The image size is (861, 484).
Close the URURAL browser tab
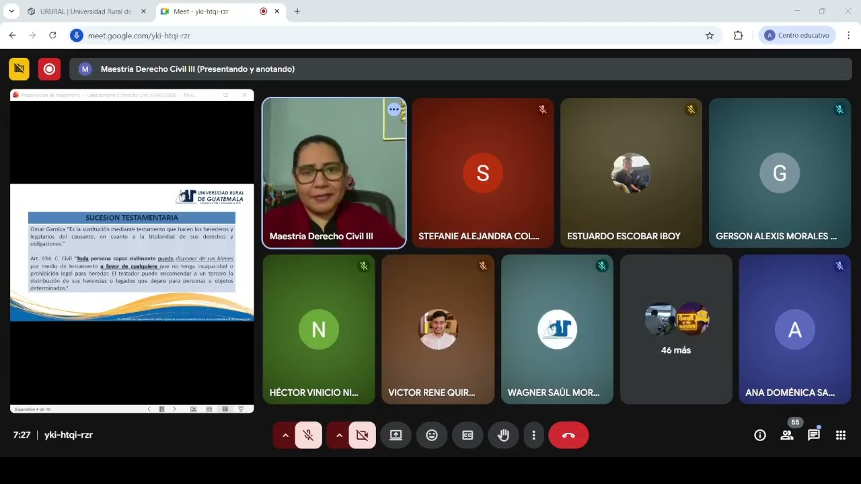click(x=143, y=11)
